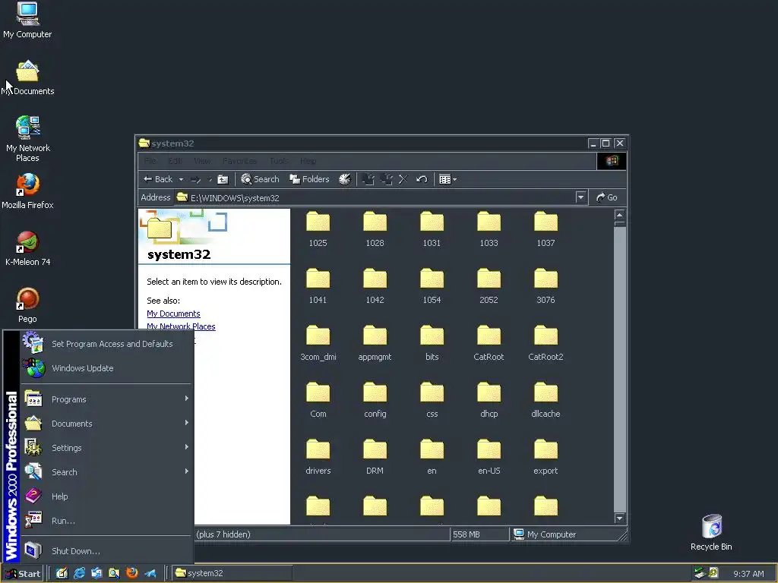This screenshot has height=583, width=778.
Task: Open My Network Places link in pane
Action: coord(181,326)
